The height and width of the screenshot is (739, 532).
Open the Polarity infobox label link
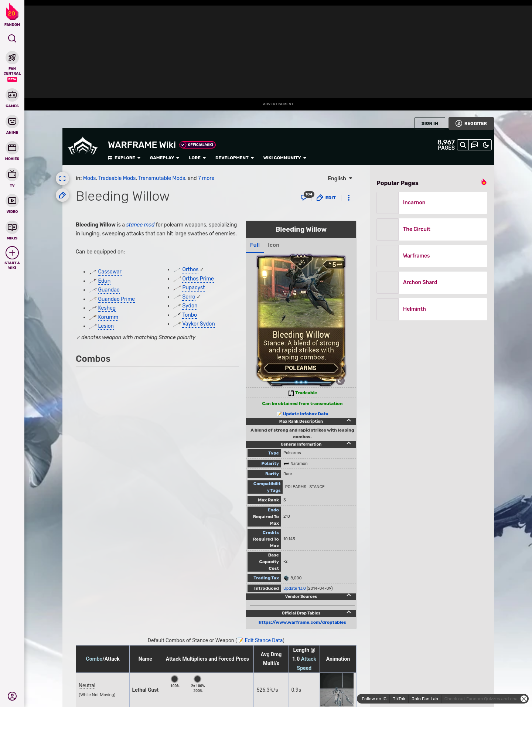coord(270,463)
